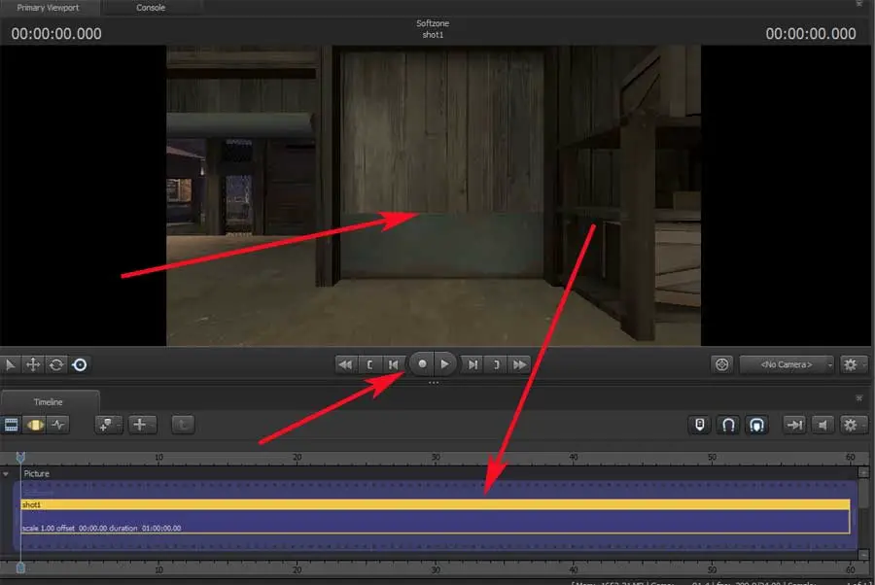
Task: Switch to the Graph Editor mode
Action: [x=58, y=425]
